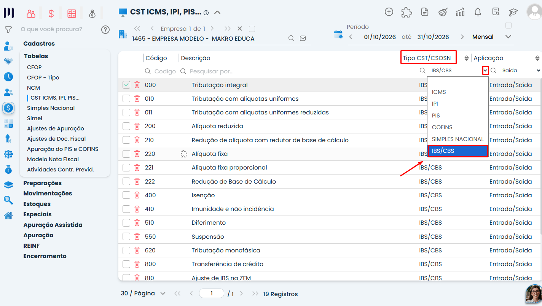Open the handshake icon in left sidebar

(x=8, y=61)
